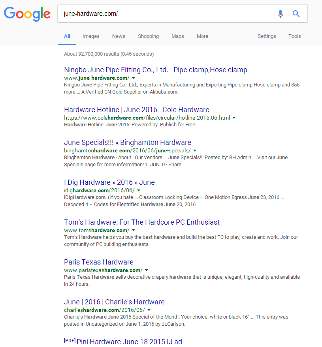
Task: Open the Pini Hardware June 18 2015 PDF result
Action: [x=129, y=341]
